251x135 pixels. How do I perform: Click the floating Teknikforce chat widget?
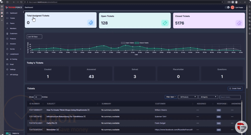click(241, 127)
